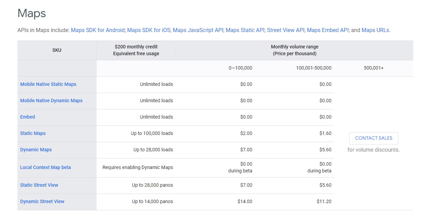429x214 pixels.
Task: Open the Street View API link
Action: (x=285, y=30)
